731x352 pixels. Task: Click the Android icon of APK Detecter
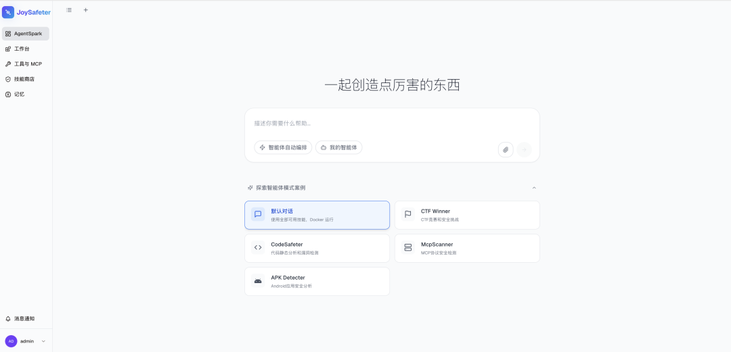tap(258, 281)
